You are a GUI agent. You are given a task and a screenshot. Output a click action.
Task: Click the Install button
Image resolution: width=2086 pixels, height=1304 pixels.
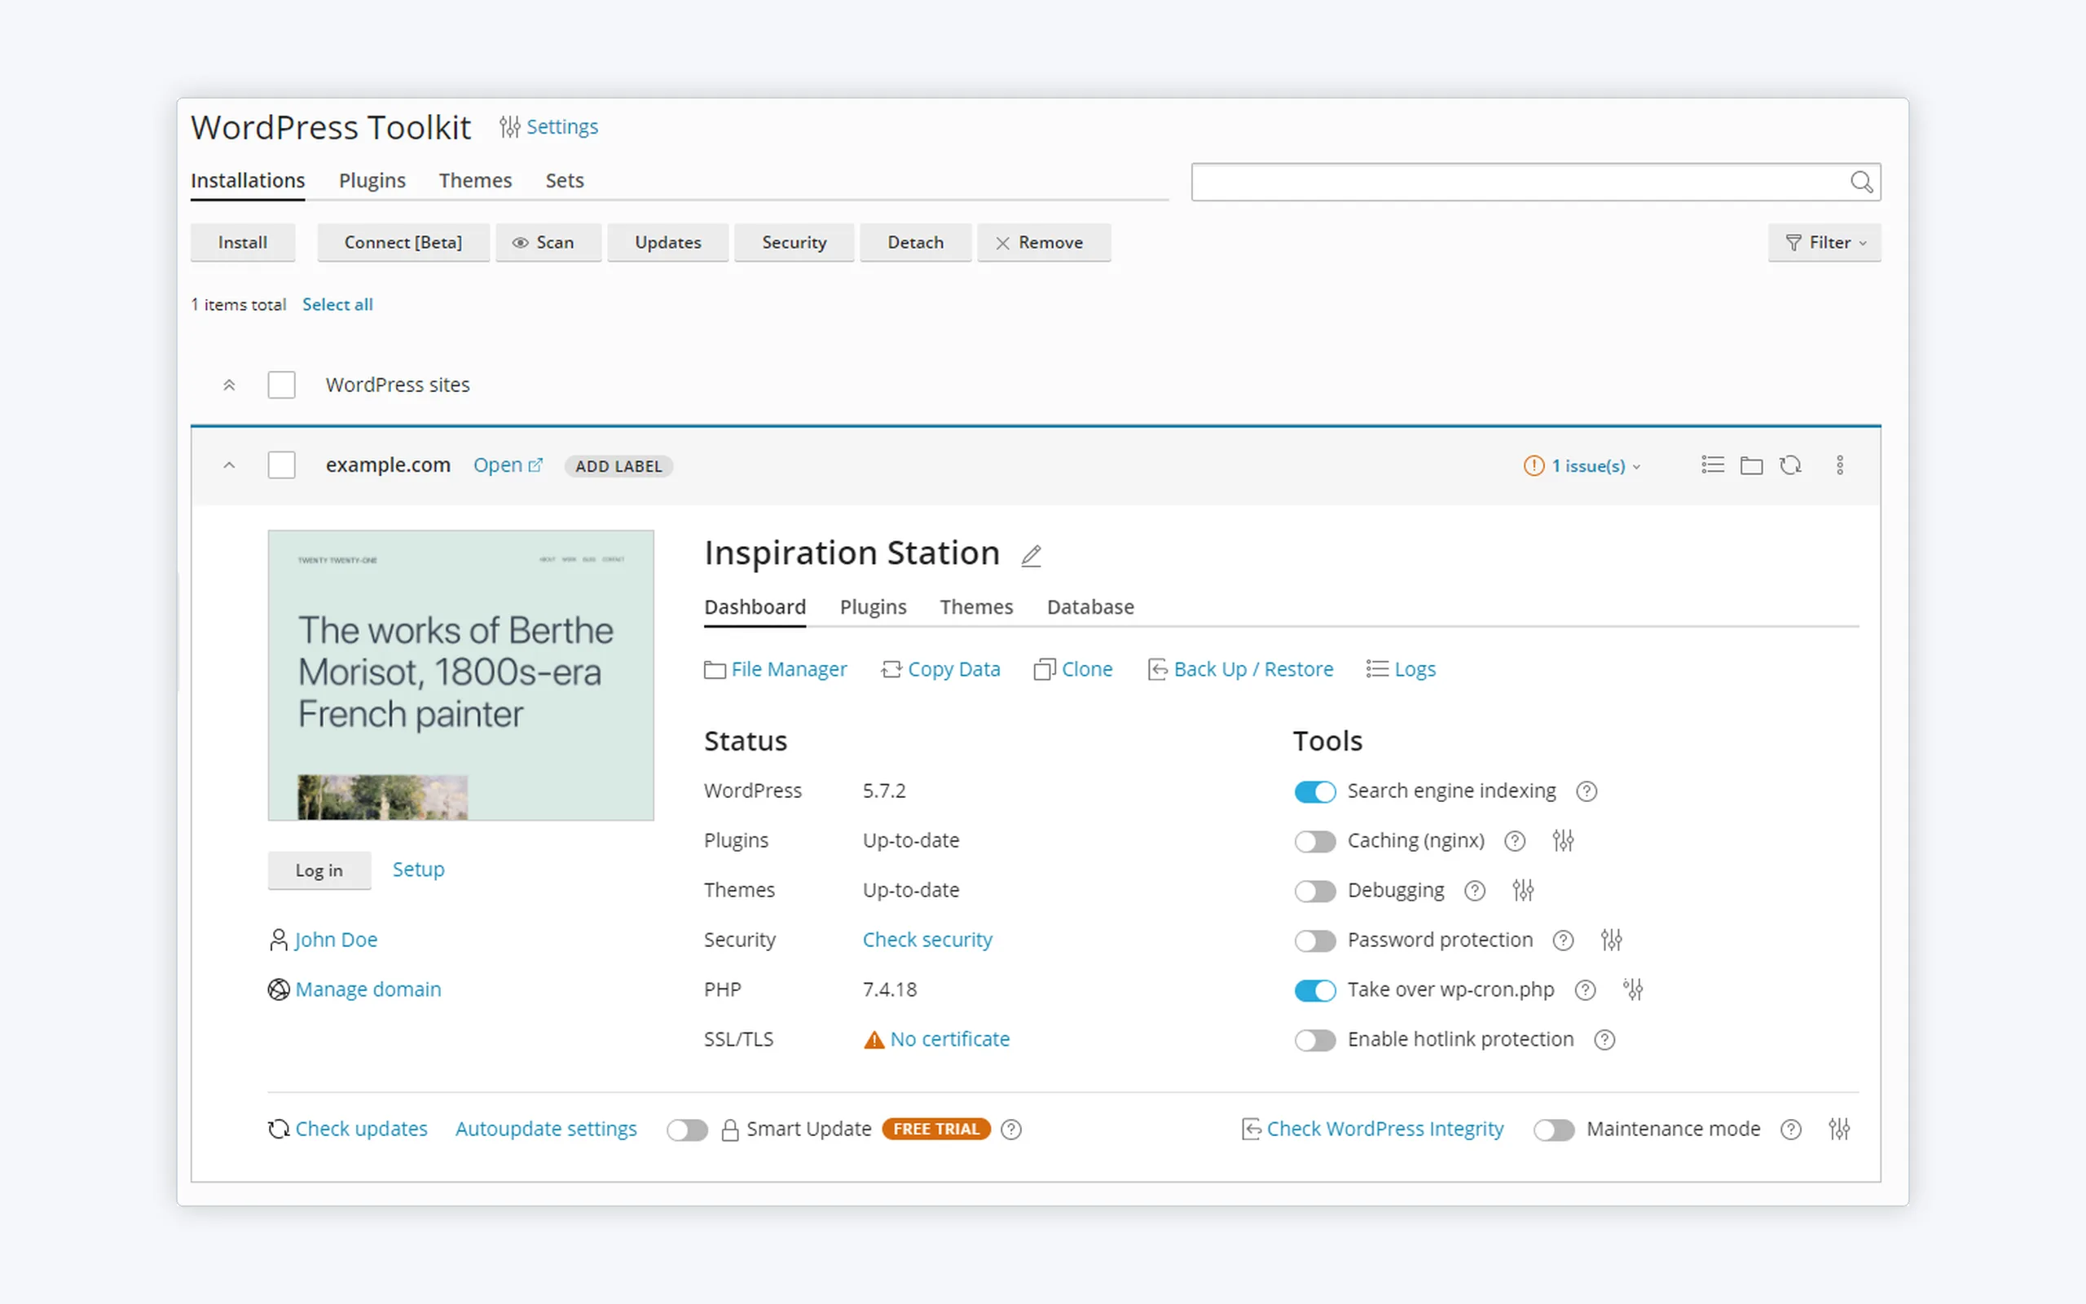(x=242, y=243)
